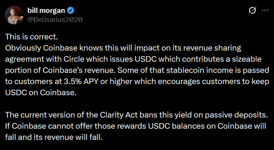Click the line "This is correct."

(28, 37)
